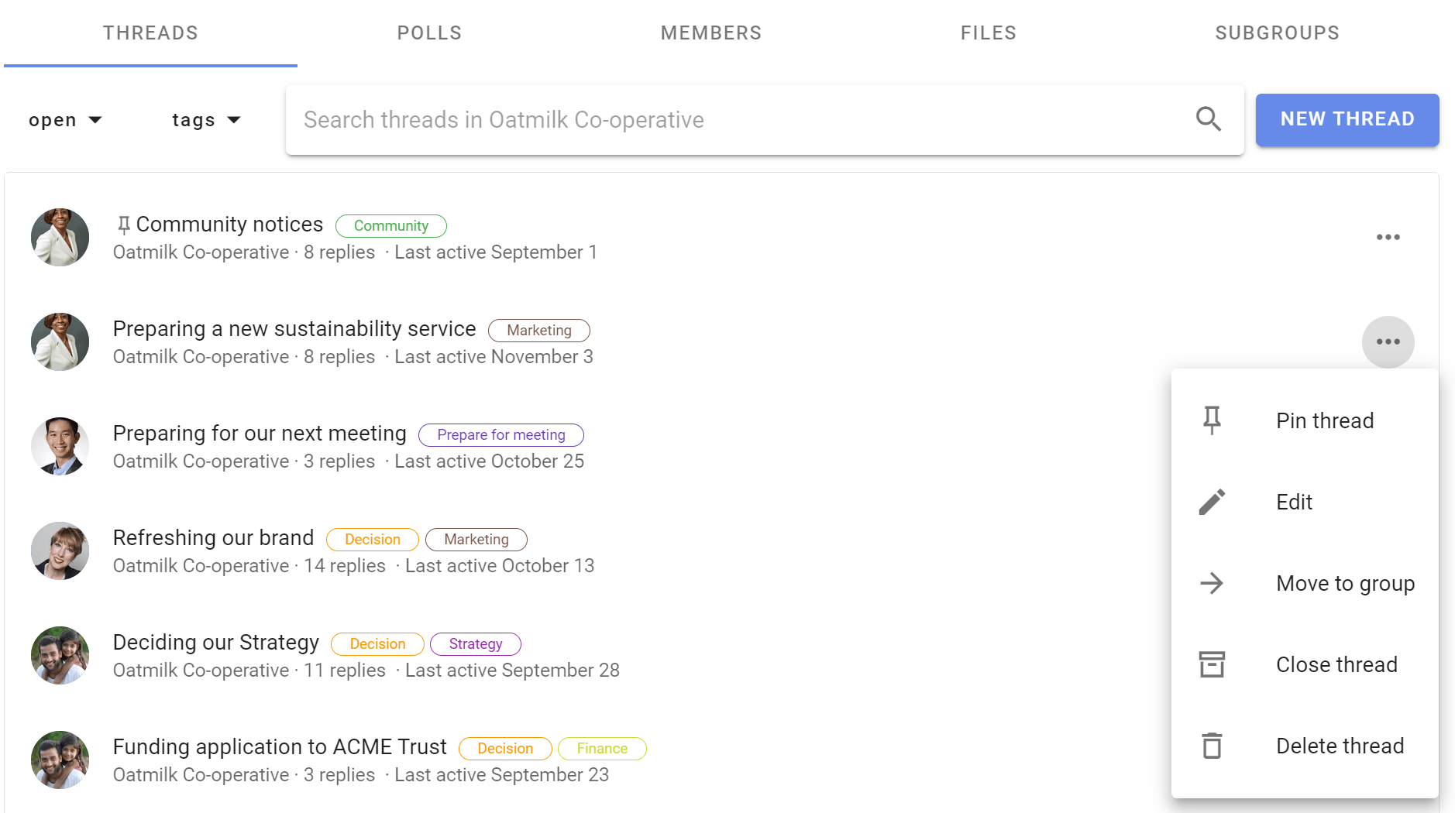Click the search magnifier icon
The height and width of the screenshot is (813, 1455).
[x=1208, y=119]
